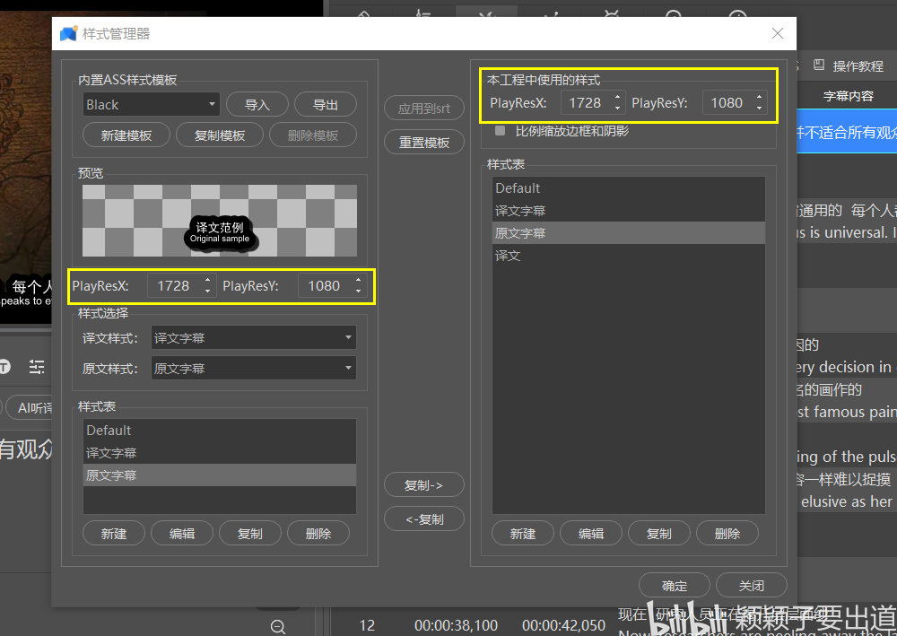Toggle the 比例缩放边框和阴影 checkbox
The height and width of the screenshot is (636, 897).
[x=500, y=131]
